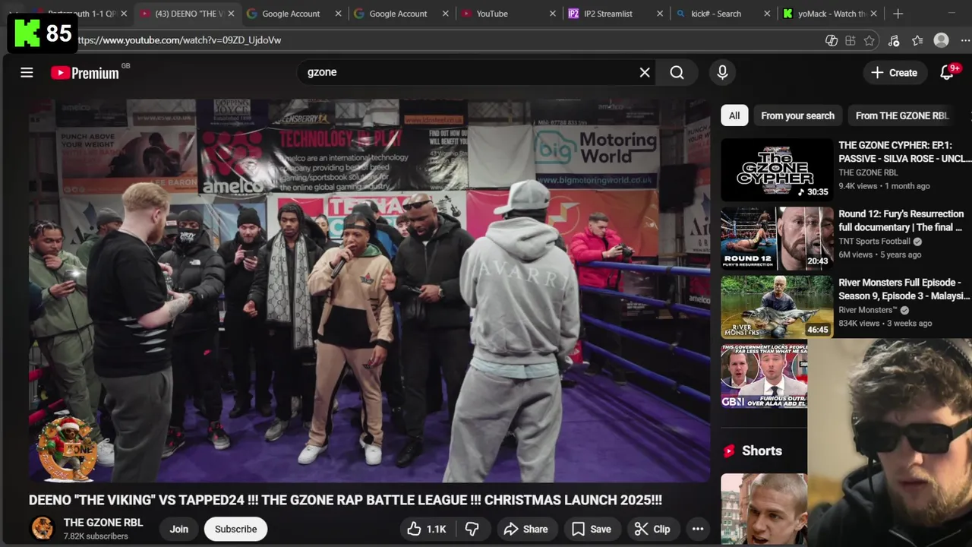Image resolution: width=972 pixels, height=547 pixels.
Task: Click the Shorts section heading
Action: (762, 451)
